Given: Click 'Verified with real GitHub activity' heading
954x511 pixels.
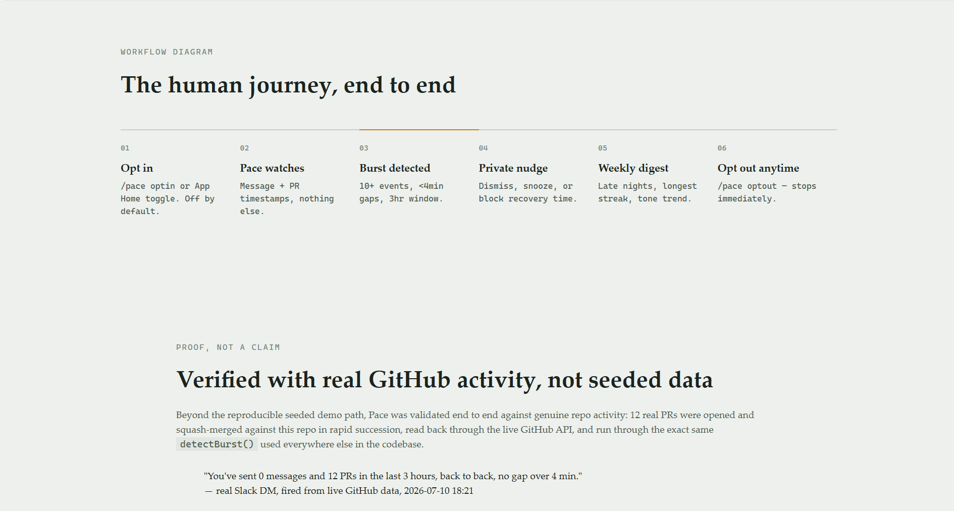Looking at the screenshot, I should (x=445, y=380).
